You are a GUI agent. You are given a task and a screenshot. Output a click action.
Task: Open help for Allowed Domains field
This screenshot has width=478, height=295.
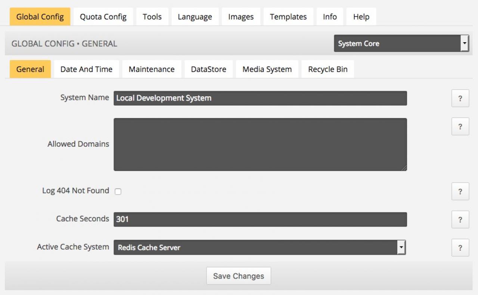pyautogui.click(x=460, y=127)
